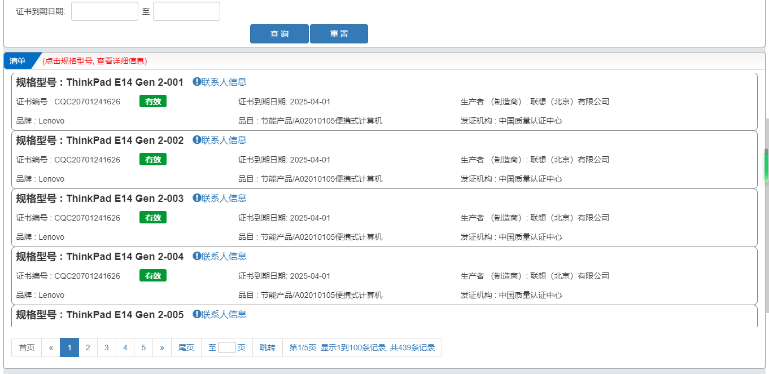Click the 有效 badge in the Gen 2-004 card
The width and height of the screenshot is (769, 374).
coord(153,276)
